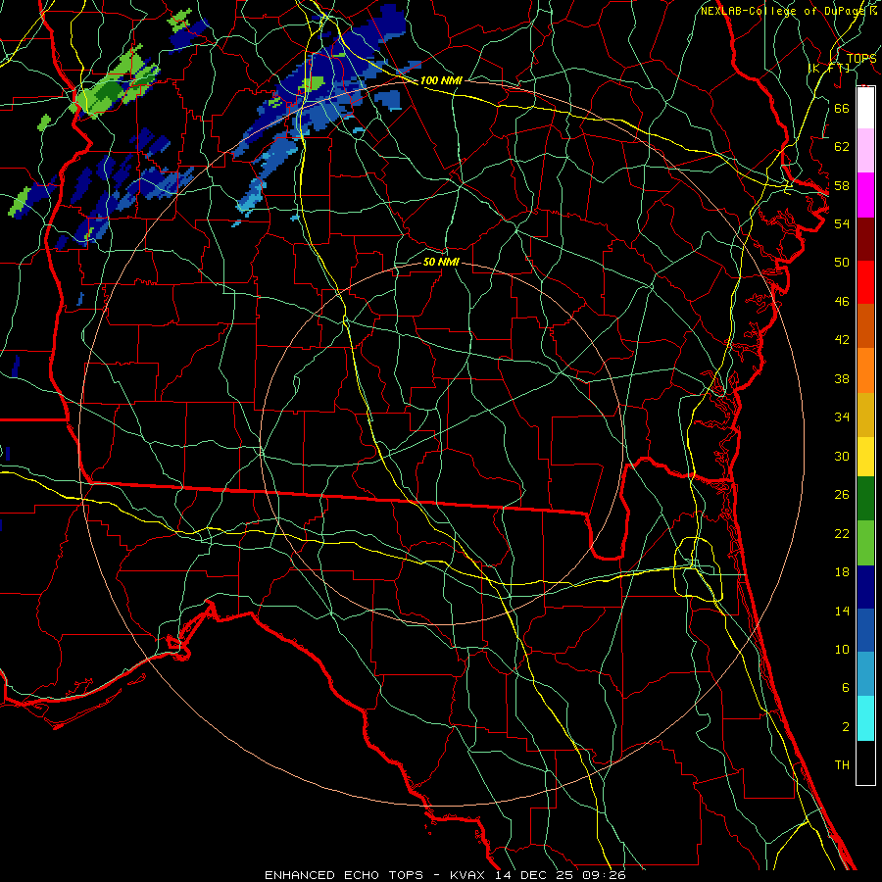Click the "22" legend value
This screenshot has height=882, width=882.
[842, 533]
